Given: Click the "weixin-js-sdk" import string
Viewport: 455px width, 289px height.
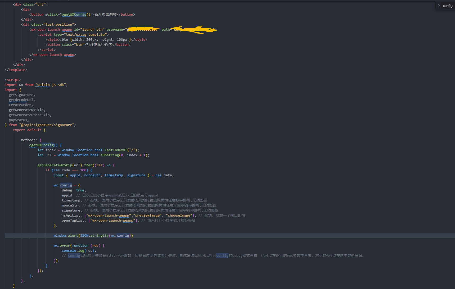Looking at the screenshot, I should (51, 85).
